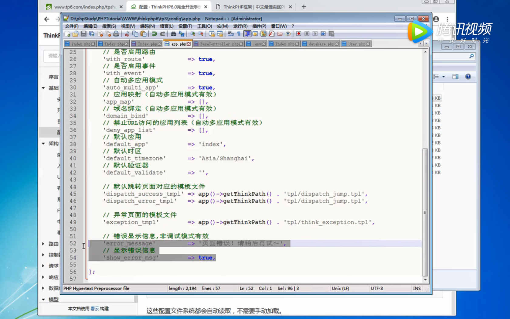Open the user defined language icon
Screen dimensions: 510x319
255,34
